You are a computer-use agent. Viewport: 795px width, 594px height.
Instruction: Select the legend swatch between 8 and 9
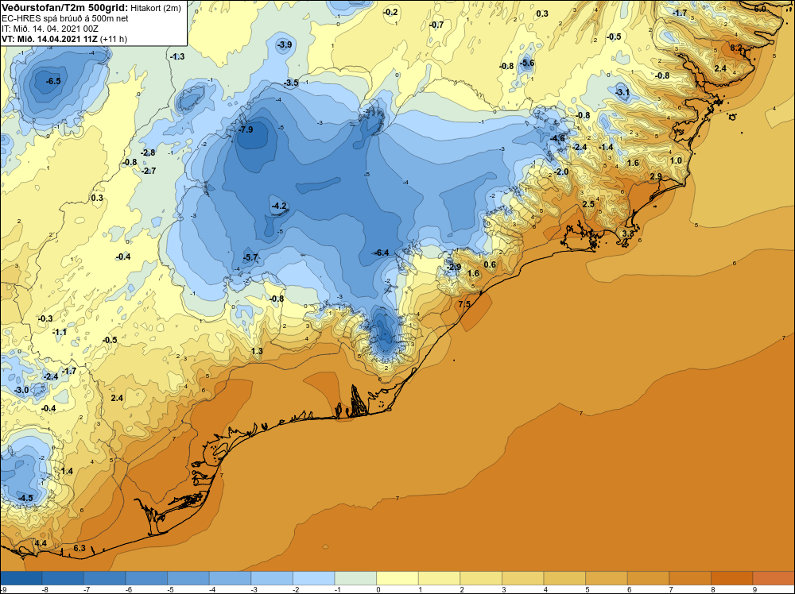(x=731, y=578)
